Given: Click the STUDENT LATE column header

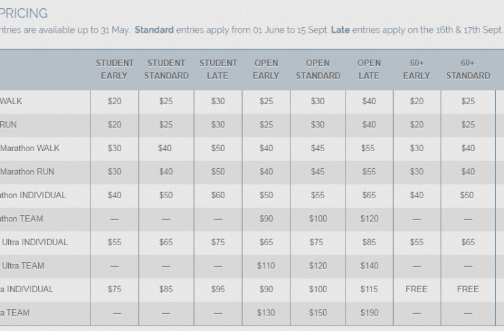Looking at the screenshot, I should (x=218, y=69).
